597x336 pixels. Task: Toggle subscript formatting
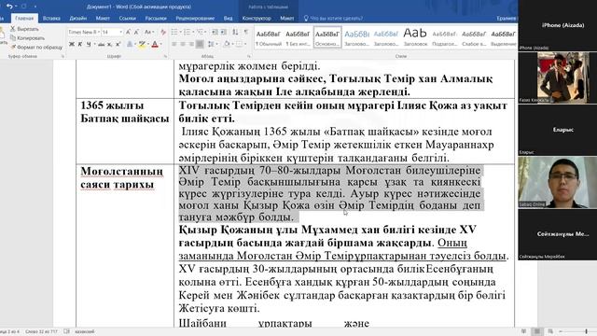tap(110, 44)
